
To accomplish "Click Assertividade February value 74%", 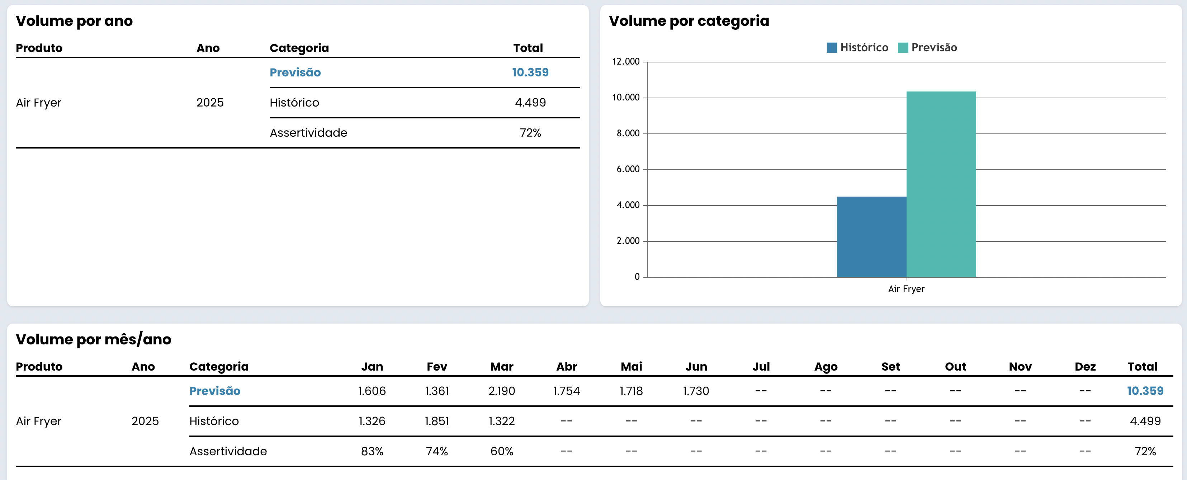I will (x=437, y=451).
